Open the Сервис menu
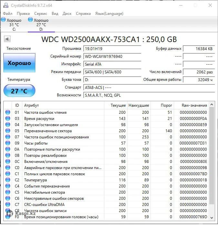 (40, 14)
